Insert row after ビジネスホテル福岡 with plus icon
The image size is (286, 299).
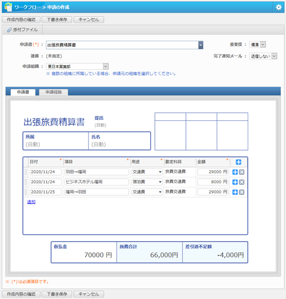pyautogui.click(x=235, y=182)
